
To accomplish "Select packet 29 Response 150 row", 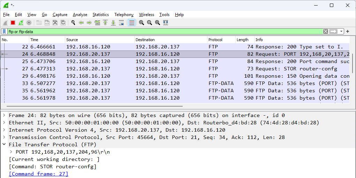I will [x=175, y=76].
